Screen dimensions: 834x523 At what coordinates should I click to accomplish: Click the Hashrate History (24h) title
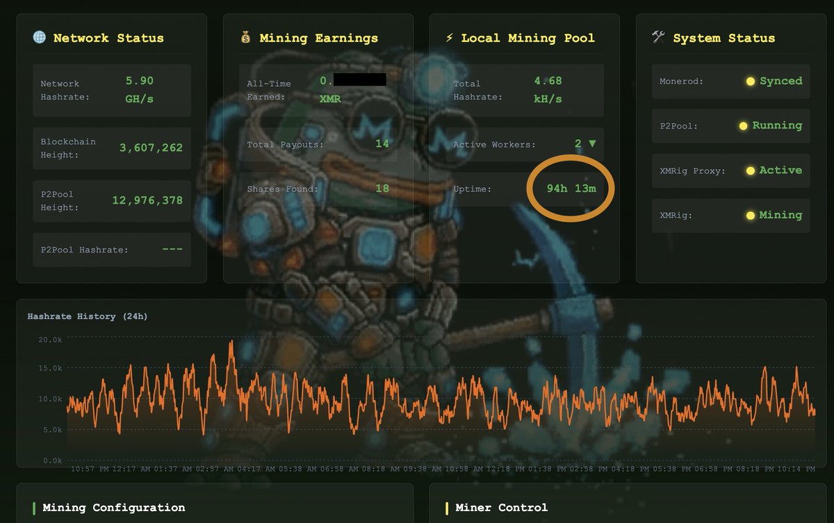[x=88, y=316]
